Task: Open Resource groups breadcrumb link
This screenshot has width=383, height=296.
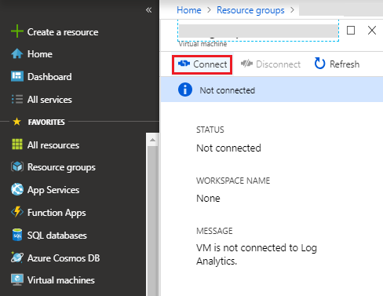Action: pyautogui.click(x=250, y=10)
